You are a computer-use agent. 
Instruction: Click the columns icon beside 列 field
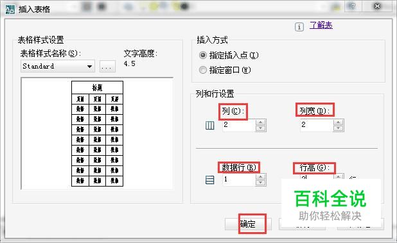209,125
